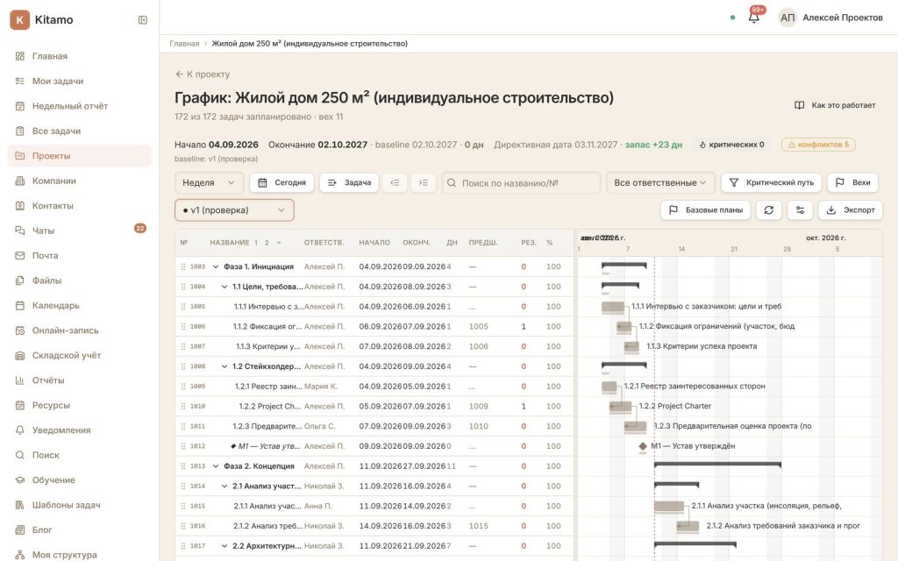Click M1 — Устав утверждён milestone diamond
The height and width of the screenshot is (561, 898).
pyautogui.click(x=643, y=446)
